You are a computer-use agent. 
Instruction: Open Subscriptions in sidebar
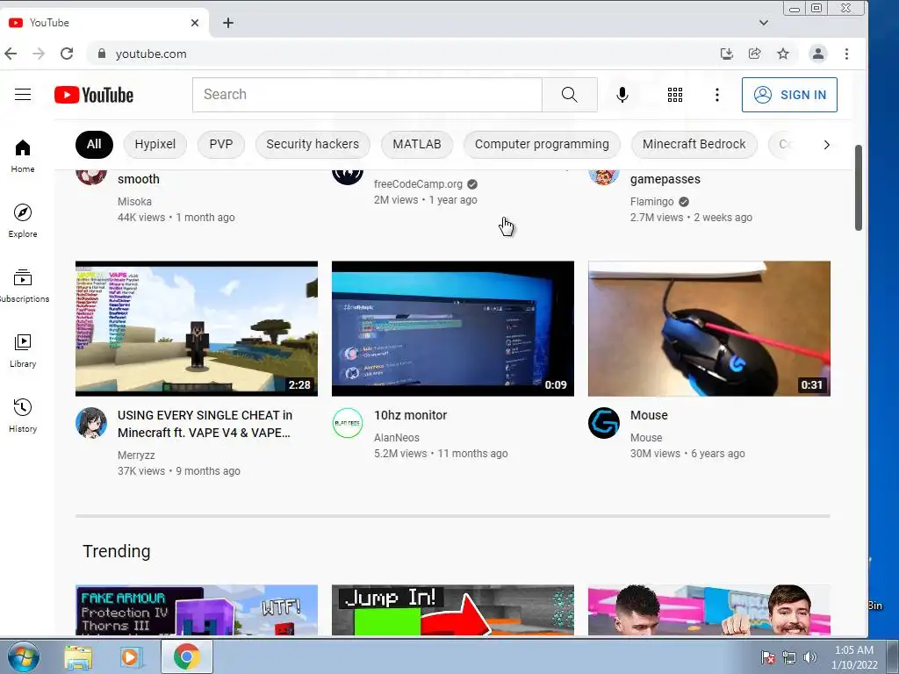click(23, 285)
